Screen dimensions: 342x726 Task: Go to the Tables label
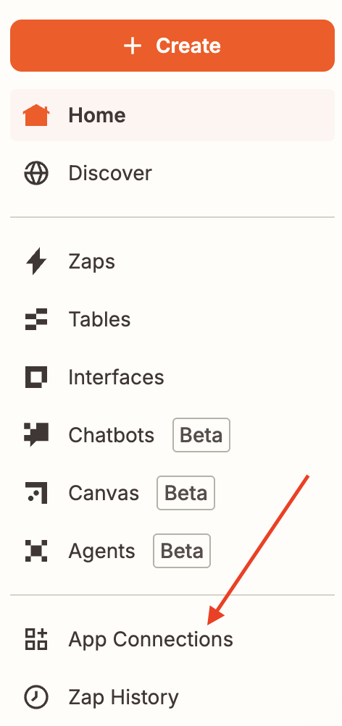(x=100, y=319)
